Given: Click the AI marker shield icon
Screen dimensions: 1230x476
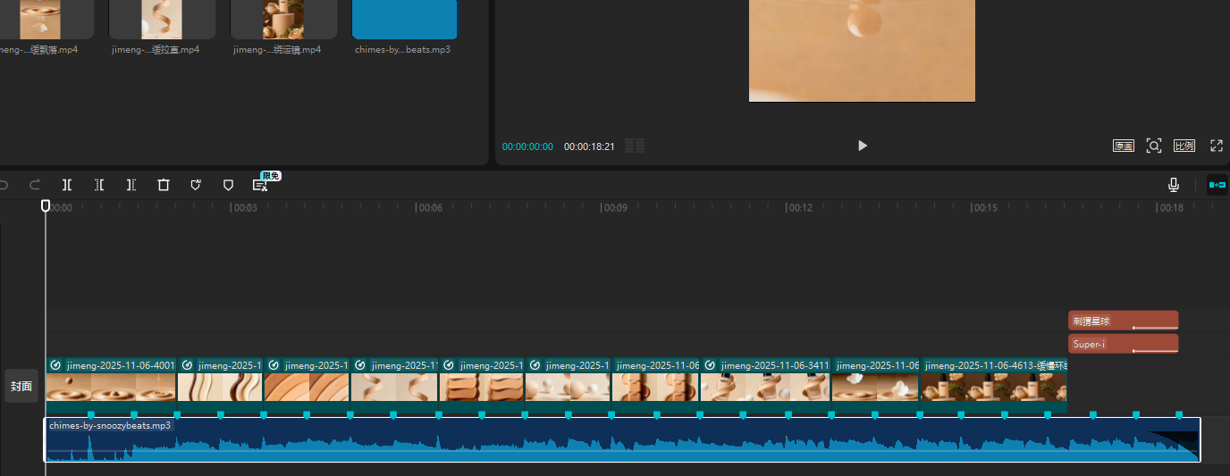Looking at the screenshot, I should point(196,185).
